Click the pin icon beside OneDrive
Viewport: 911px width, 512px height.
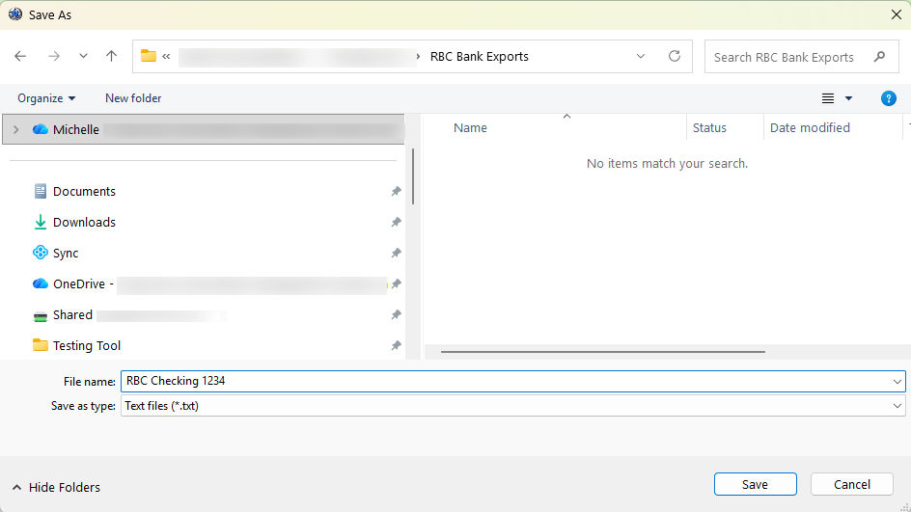point(397,283)
